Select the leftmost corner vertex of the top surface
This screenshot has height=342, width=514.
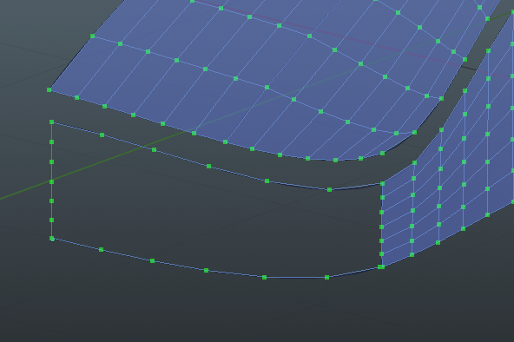tap(49, 89)
